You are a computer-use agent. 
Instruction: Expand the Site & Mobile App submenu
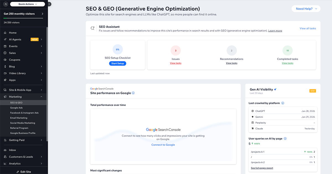(x=41, y=90)
